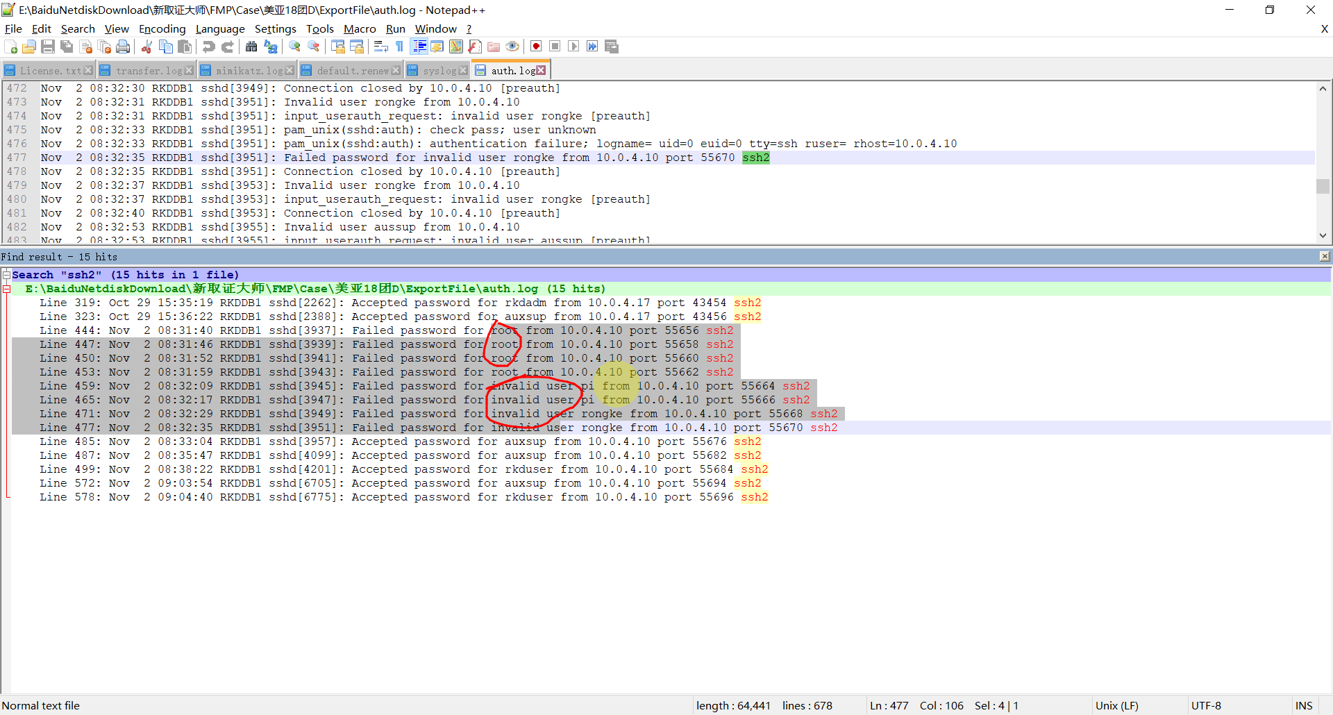Click Unix (LF) in status bar
The width and height of the screenshot is (1333, 715).
[x=1116, y=705]
